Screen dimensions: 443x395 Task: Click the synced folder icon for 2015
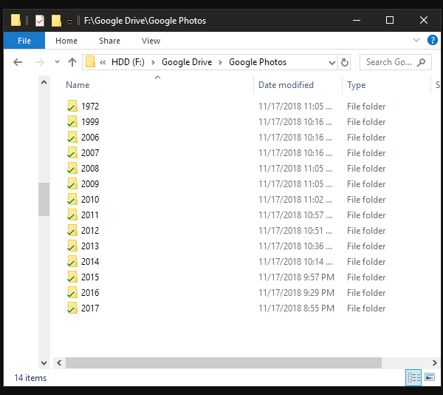click(x=72, y=277)
